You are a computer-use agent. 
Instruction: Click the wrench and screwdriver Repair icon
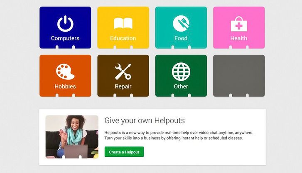point(123,72)
